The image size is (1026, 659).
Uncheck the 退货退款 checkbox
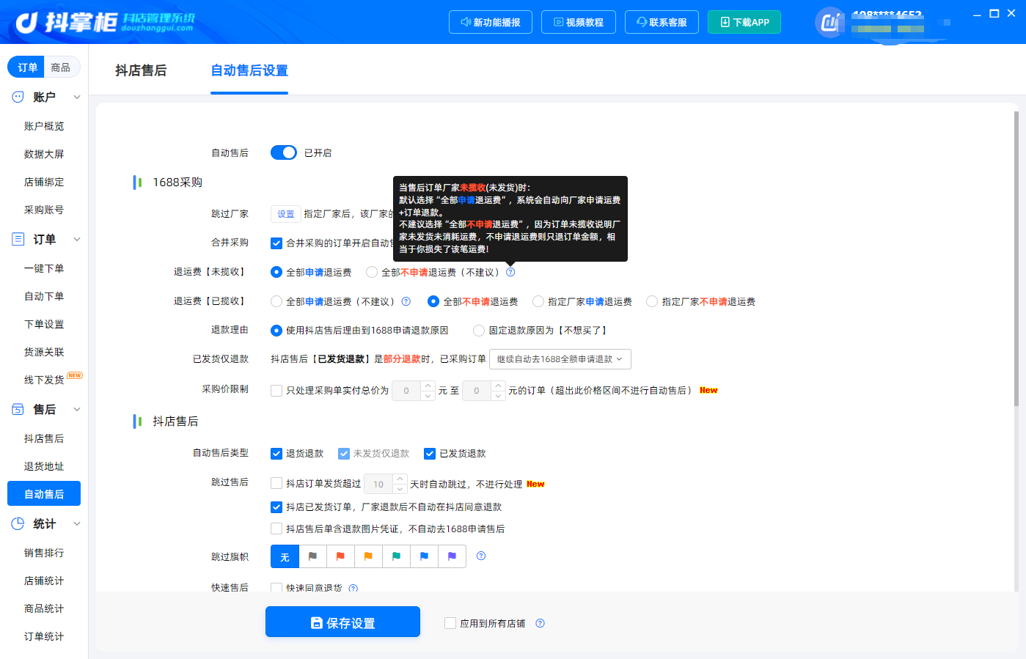[276, 454]
